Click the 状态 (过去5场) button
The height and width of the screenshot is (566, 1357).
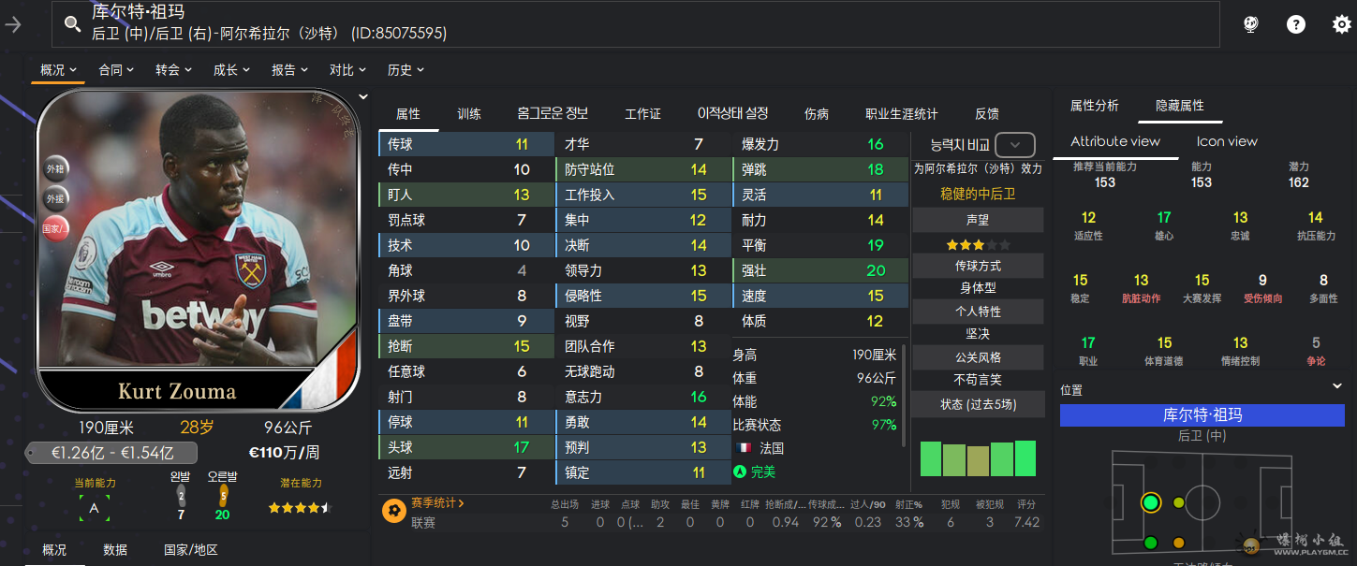(978, 404)
